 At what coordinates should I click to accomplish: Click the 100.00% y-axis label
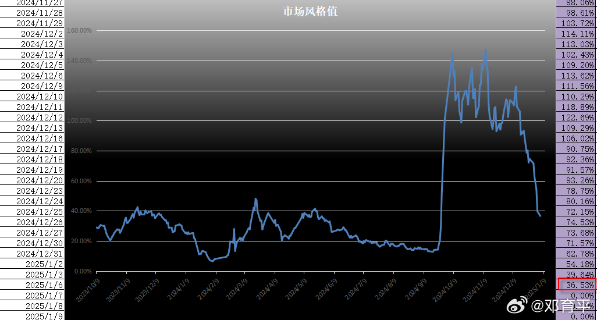click(x=79, y=120)
